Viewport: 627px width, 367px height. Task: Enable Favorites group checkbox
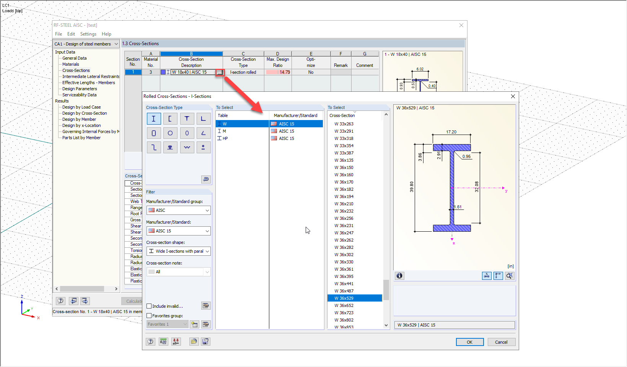pyautogui.click(x=149, y=316)
